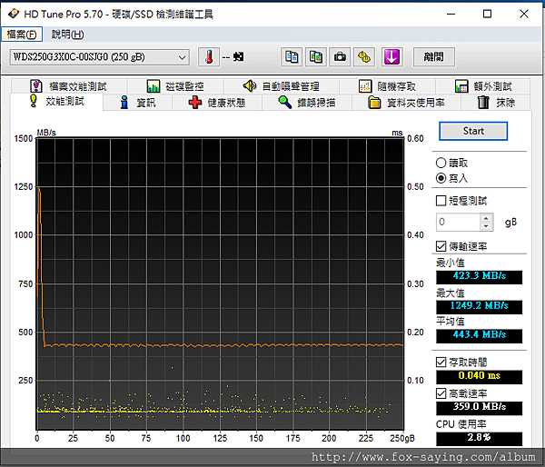Switch to the 自動噪聲管理 tab
The image size is (545, 467).
tap(282, 86)
